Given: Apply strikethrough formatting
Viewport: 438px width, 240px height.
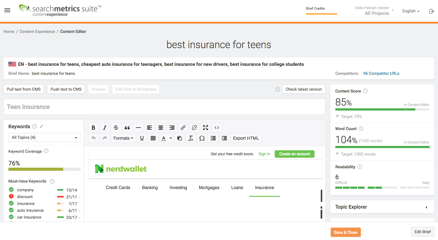Looking at the screenshot, I should [x=116, y=127].
